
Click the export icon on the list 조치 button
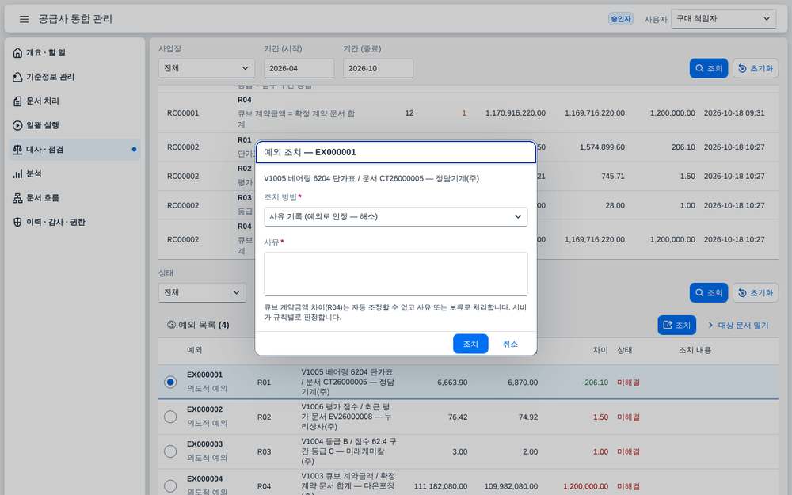click(667, 325)
